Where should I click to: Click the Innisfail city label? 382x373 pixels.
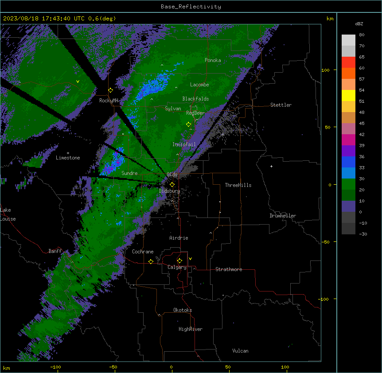184,144
